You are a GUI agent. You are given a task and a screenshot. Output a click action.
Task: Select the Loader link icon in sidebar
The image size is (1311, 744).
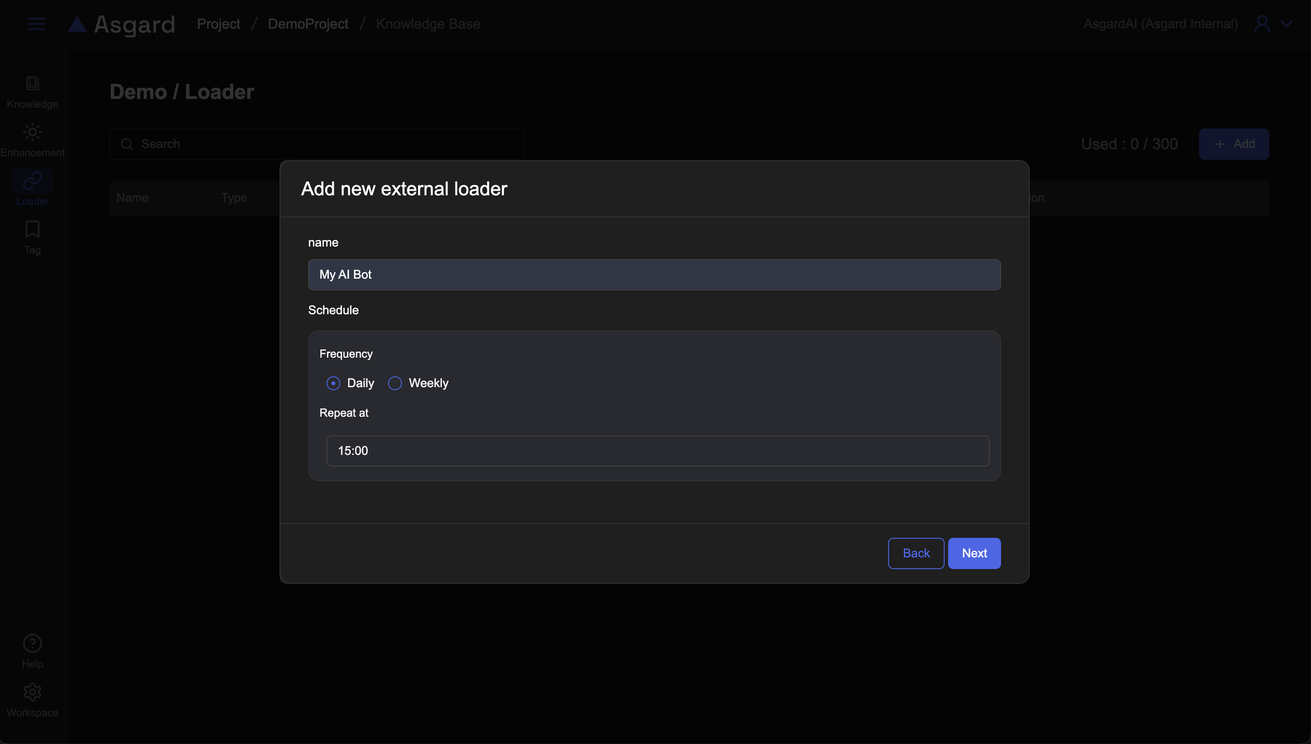pos(32,181)
